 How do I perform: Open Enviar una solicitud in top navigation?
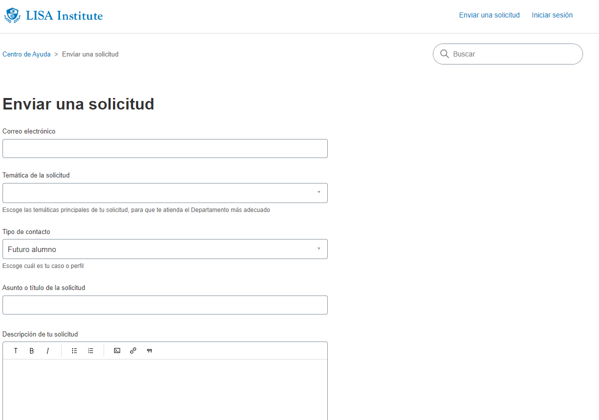(x=489, y=15)
